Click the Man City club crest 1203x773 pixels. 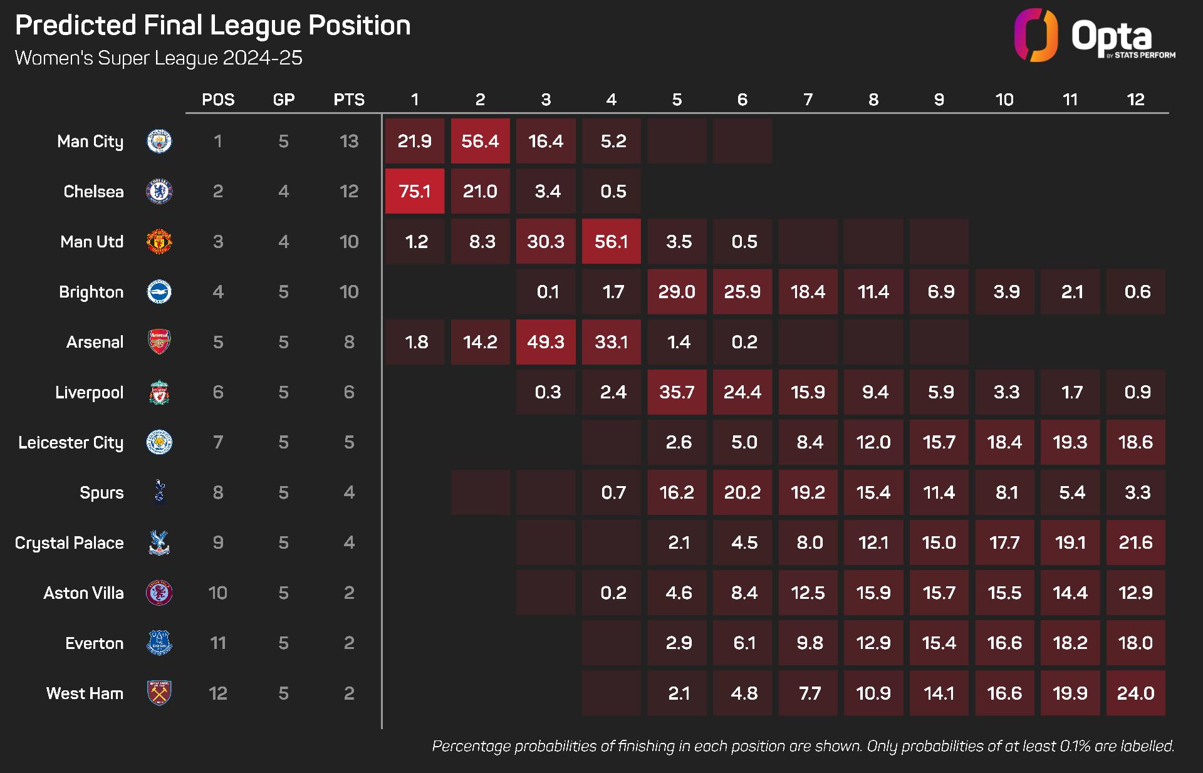159,141
